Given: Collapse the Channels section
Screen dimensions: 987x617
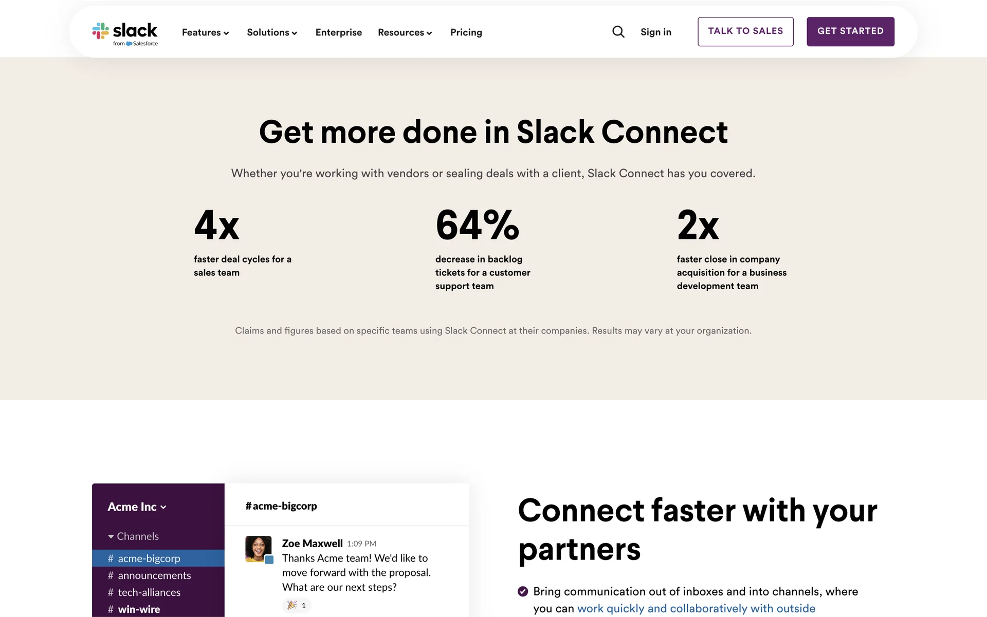Looking at the screenshot, I should click(x=111, y=536).
